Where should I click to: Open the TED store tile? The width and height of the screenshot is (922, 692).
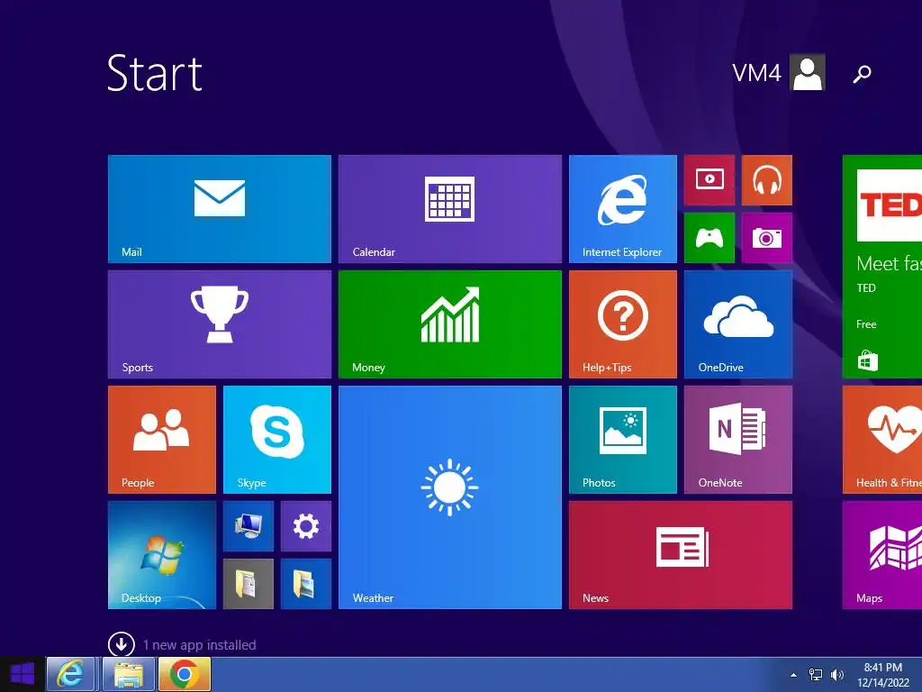pyautogui.click(x=882, y=267)
